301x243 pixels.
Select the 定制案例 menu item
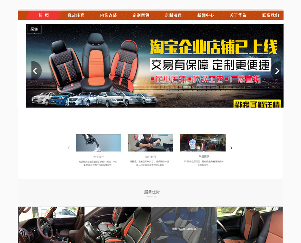pos(141,15)
